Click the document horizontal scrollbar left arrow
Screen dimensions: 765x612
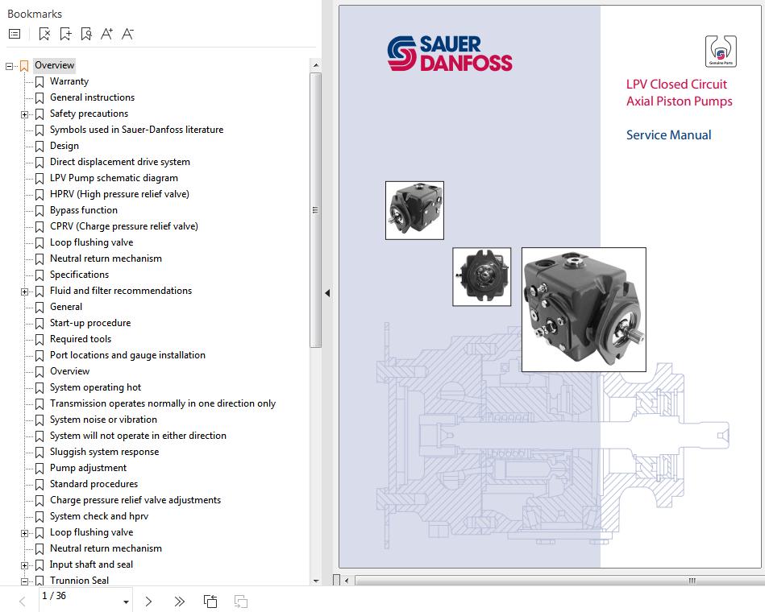click(347, 581)
